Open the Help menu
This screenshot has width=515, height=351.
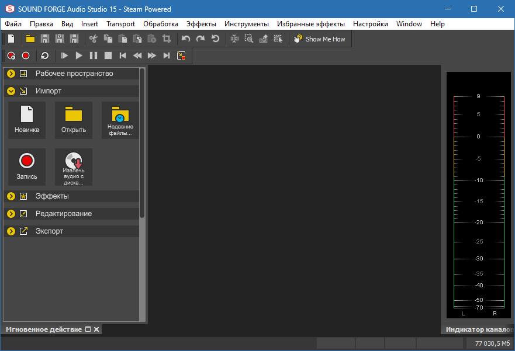(x=437, y=24)
